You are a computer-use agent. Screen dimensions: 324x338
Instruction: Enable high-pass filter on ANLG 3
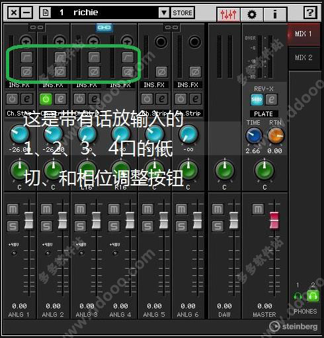pos(94,57)
